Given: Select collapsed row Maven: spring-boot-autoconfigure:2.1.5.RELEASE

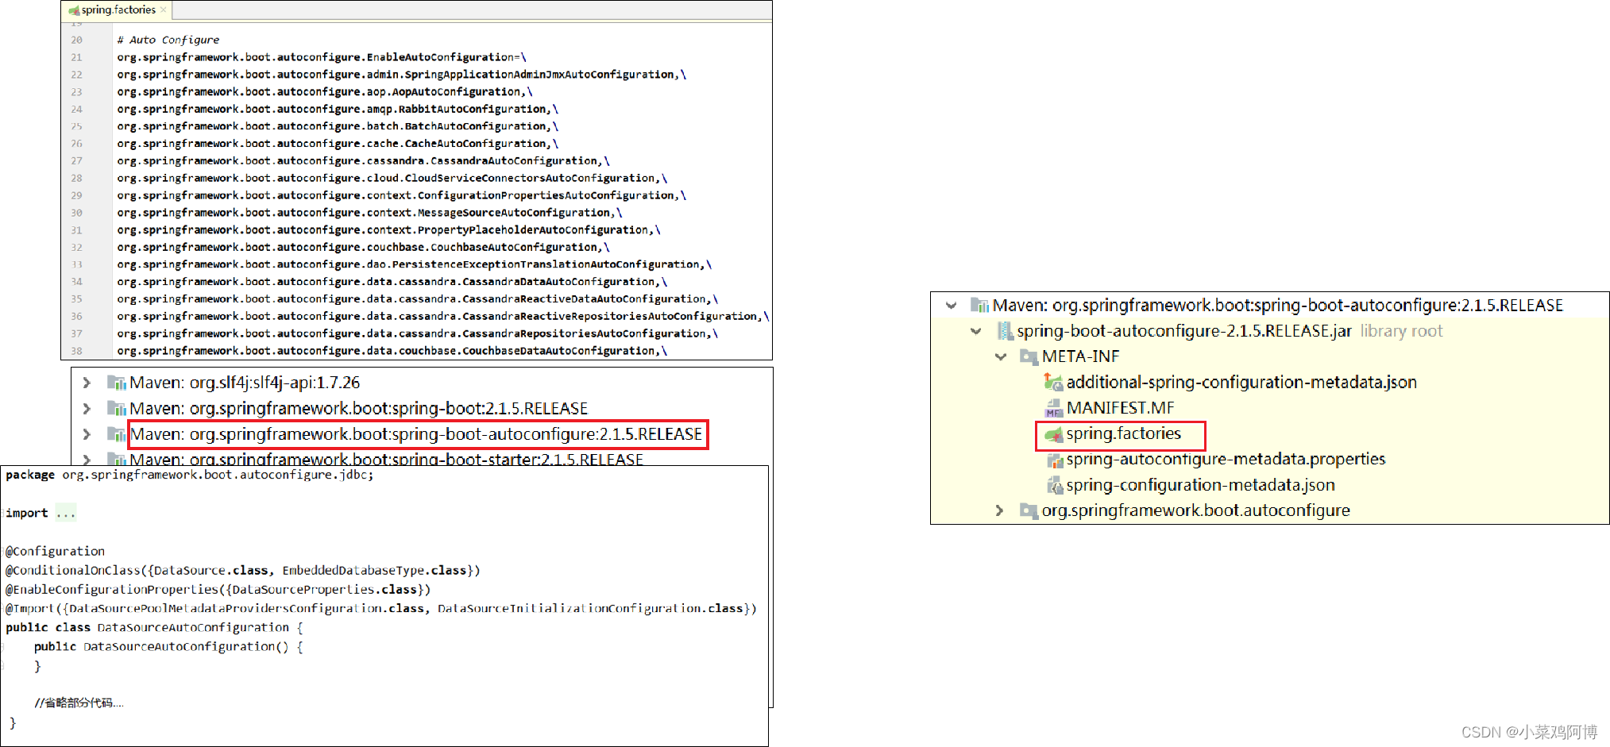Looking at the screenshot, I should coord(416,434).
